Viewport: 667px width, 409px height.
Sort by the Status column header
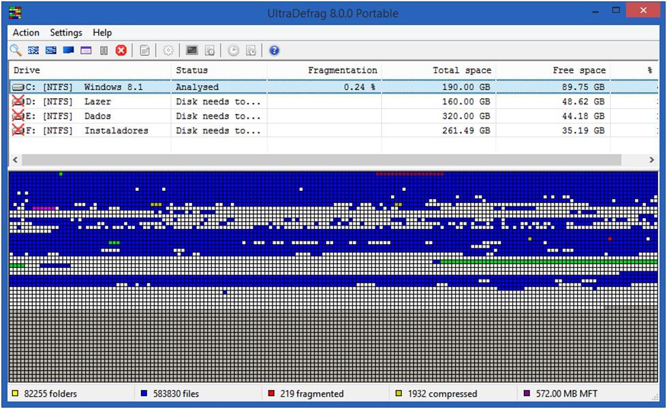(219, 70)
